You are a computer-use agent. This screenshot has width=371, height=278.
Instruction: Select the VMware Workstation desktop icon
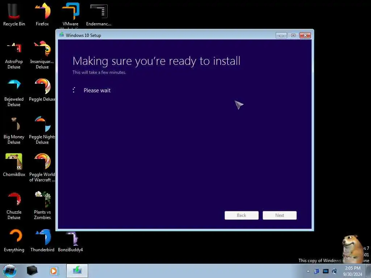[71, 15]
